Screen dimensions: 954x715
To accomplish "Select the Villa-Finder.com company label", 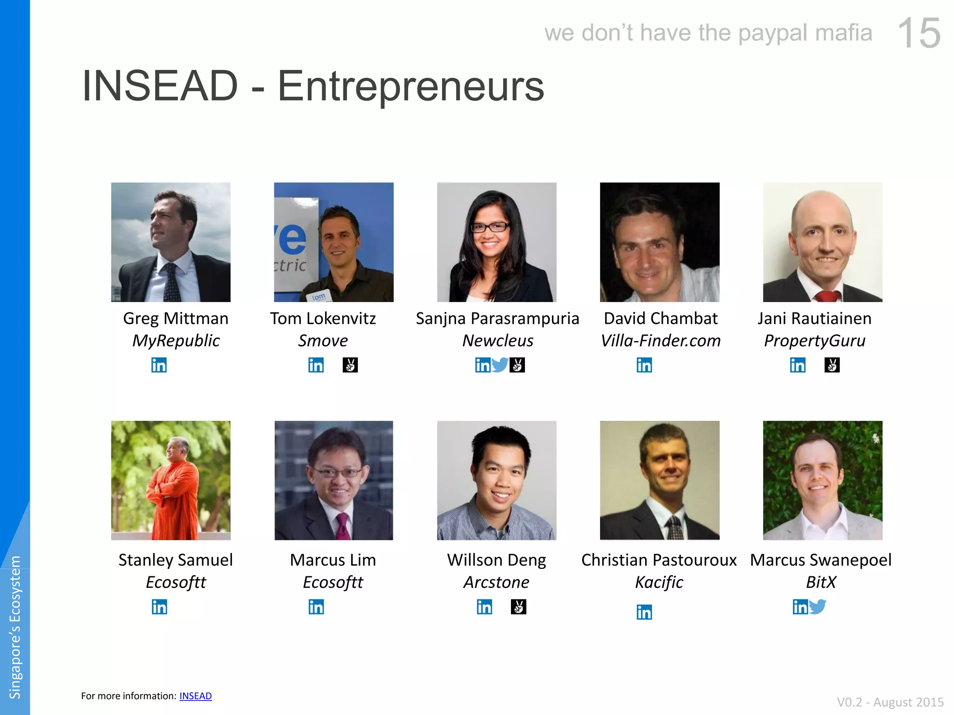I will tap(661, 341).
